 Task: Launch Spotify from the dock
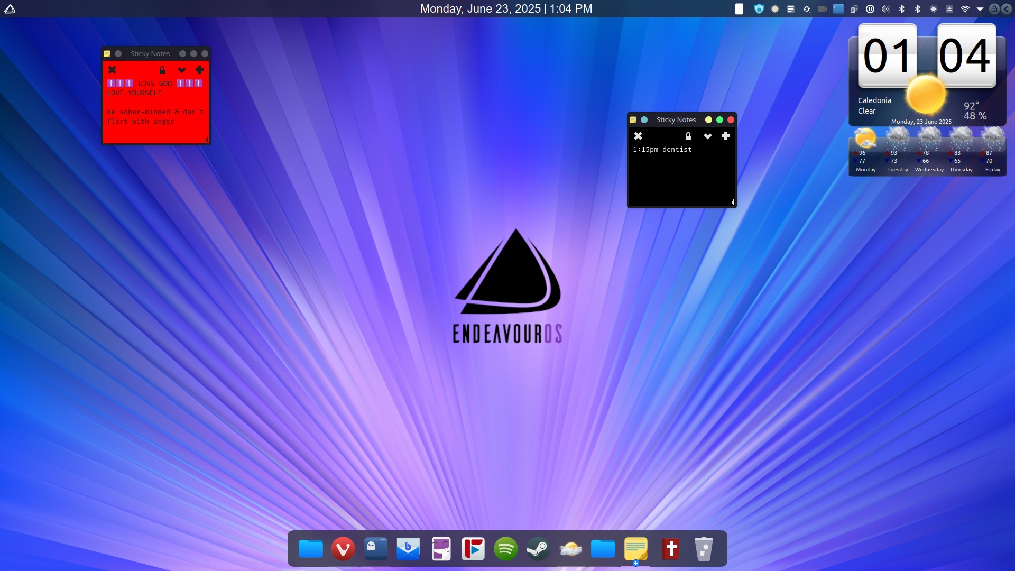[505, 549]
